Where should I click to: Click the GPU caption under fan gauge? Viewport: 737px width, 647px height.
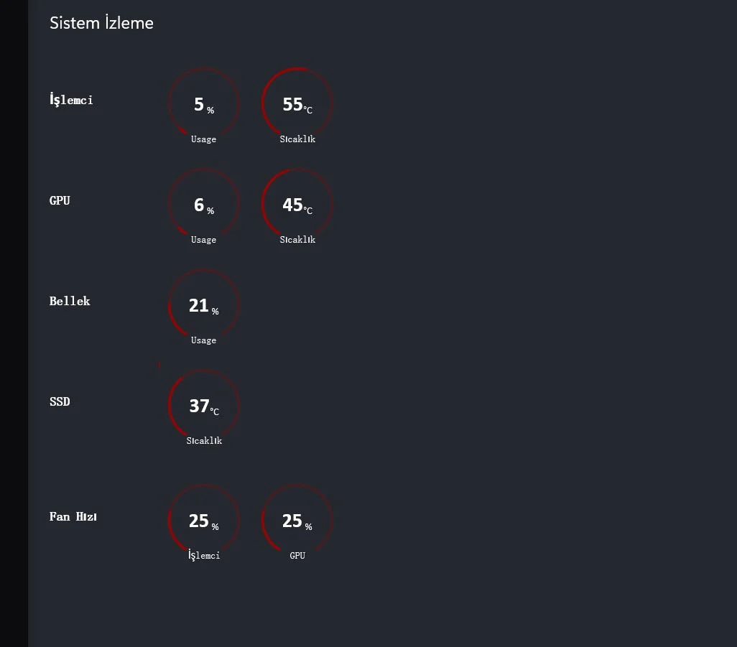[297, 556]
